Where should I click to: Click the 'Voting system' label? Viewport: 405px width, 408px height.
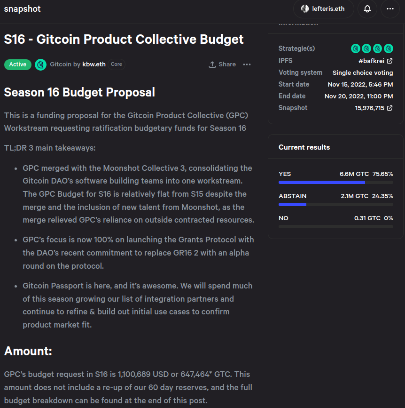point(300,72)
